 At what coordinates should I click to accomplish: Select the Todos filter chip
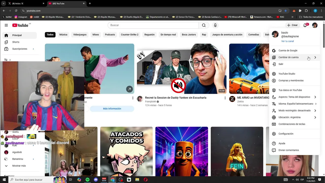tap(50, 35)
